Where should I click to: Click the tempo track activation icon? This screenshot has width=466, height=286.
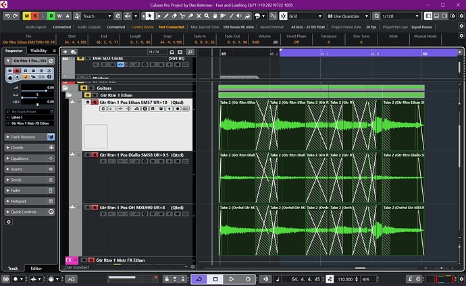pos(330,279)
